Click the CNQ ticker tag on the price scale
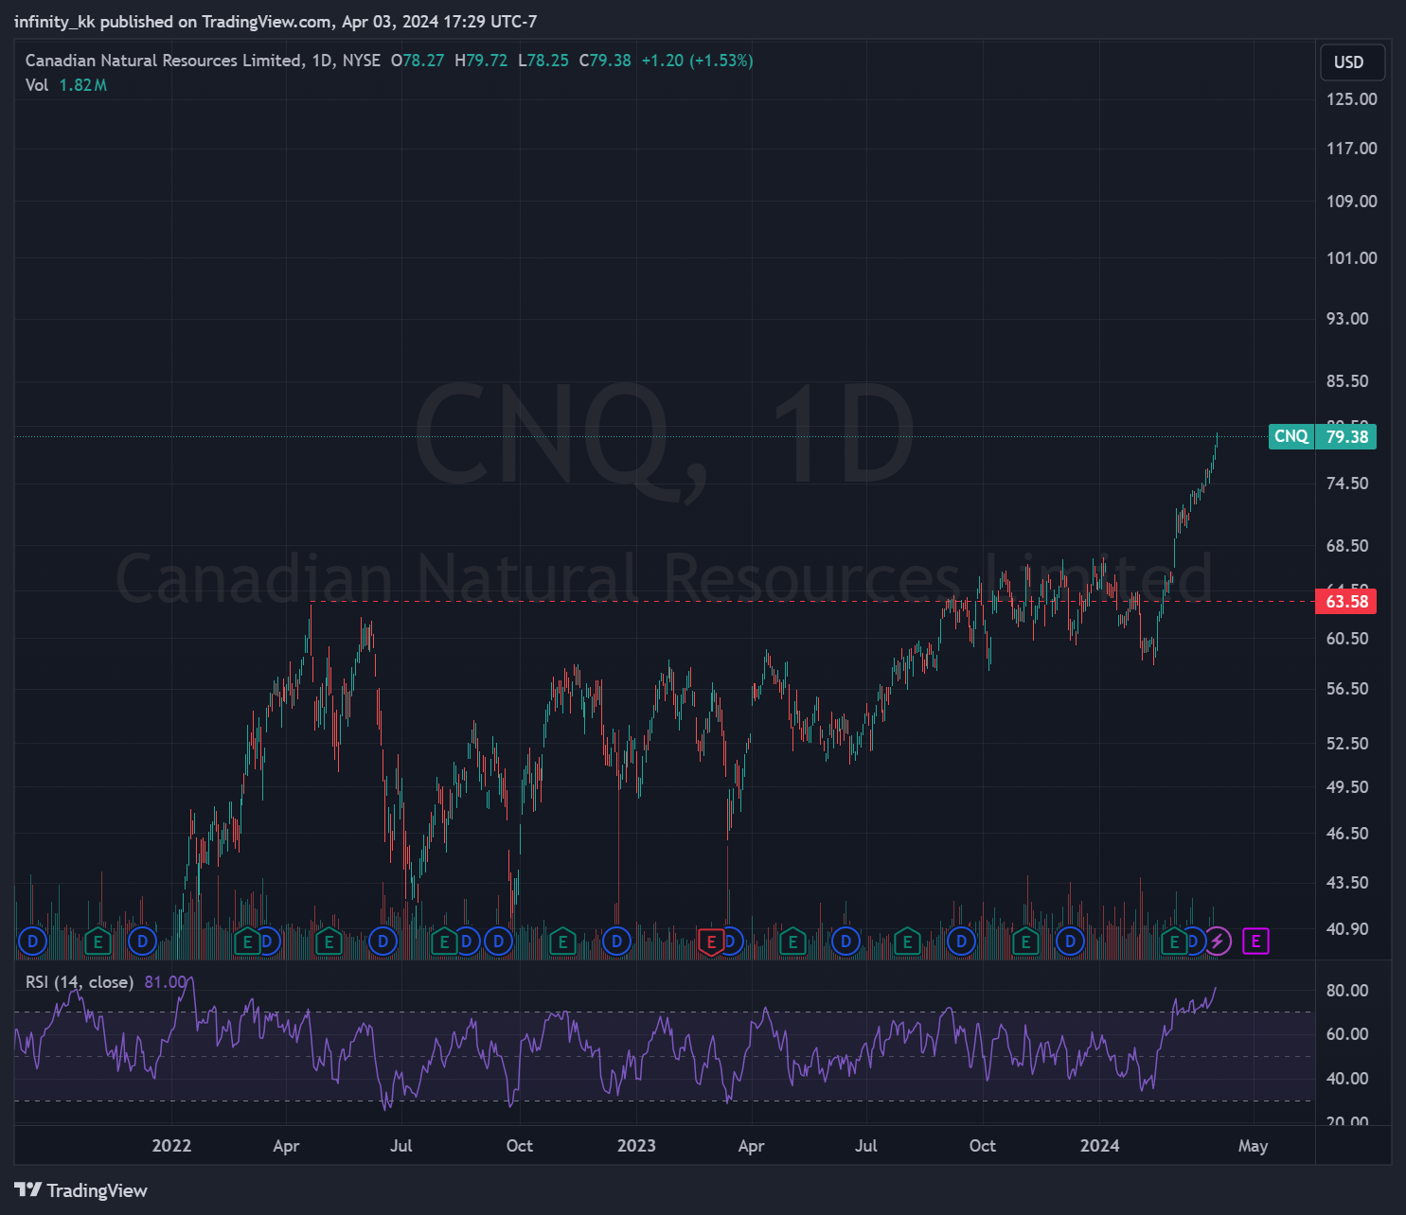This screenshot has width=1406, height=1215. 1291,436
